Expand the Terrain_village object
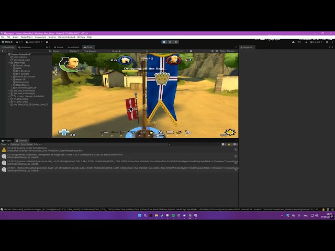This screenshot has height=251, width=335. 12,65
